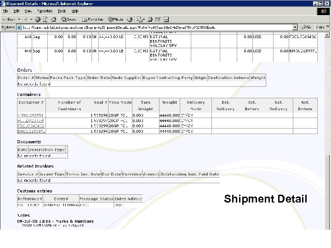Screen dimensions: 331x248
Task: Click the Est. Delivery column header
Action: point(225,106)
